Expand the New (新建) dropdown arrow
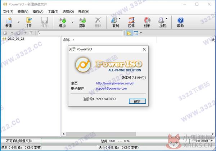The height and width of the screenshot is (151, 216). [19, 22]
